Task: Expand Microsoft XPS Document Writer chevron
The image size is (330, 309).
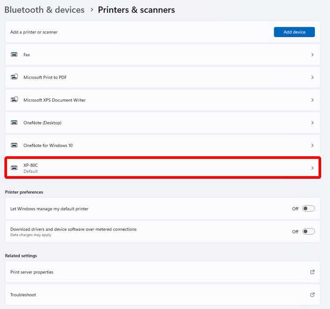Action: click(x=312, y=100)
